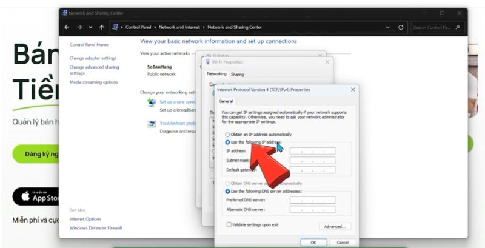Viewport: 485px width, 248px height.
Task: Click the Subnet mask input field
Action: 312,161
